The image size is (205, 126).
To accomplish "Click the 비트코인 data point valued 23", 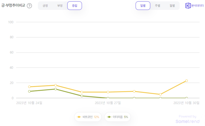I will click(186, 81).
